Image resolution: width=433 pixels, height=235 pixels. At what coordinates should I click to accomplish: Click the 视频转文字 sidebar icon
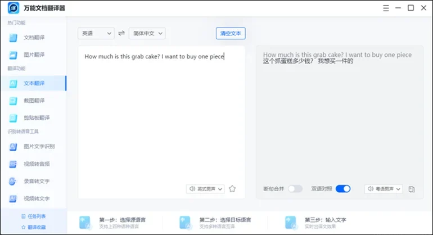13,198
